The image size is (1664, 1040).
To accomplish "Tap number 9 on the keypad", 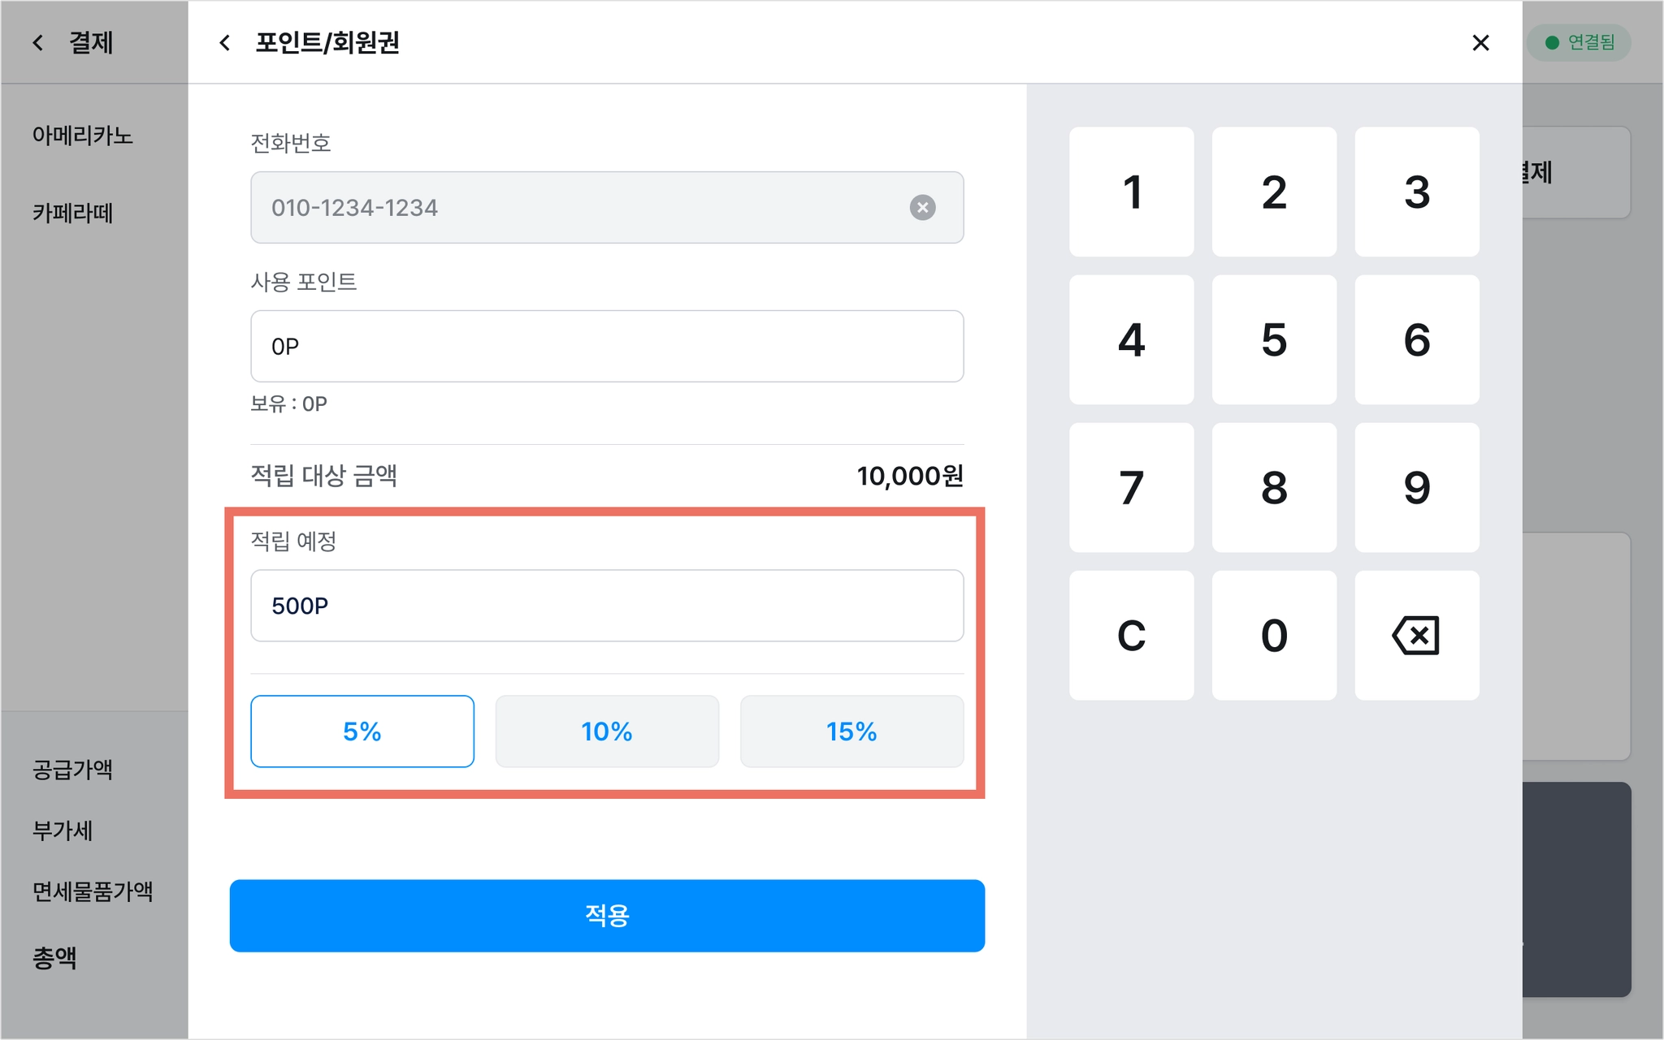I will [x=1416, y=487].
